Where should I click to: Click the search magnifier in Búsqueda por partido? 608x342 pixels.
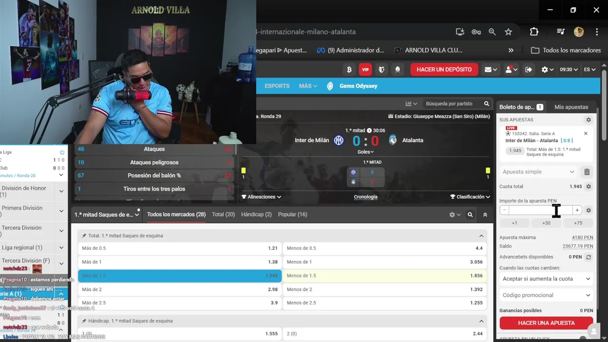click(x=486, y=104)
